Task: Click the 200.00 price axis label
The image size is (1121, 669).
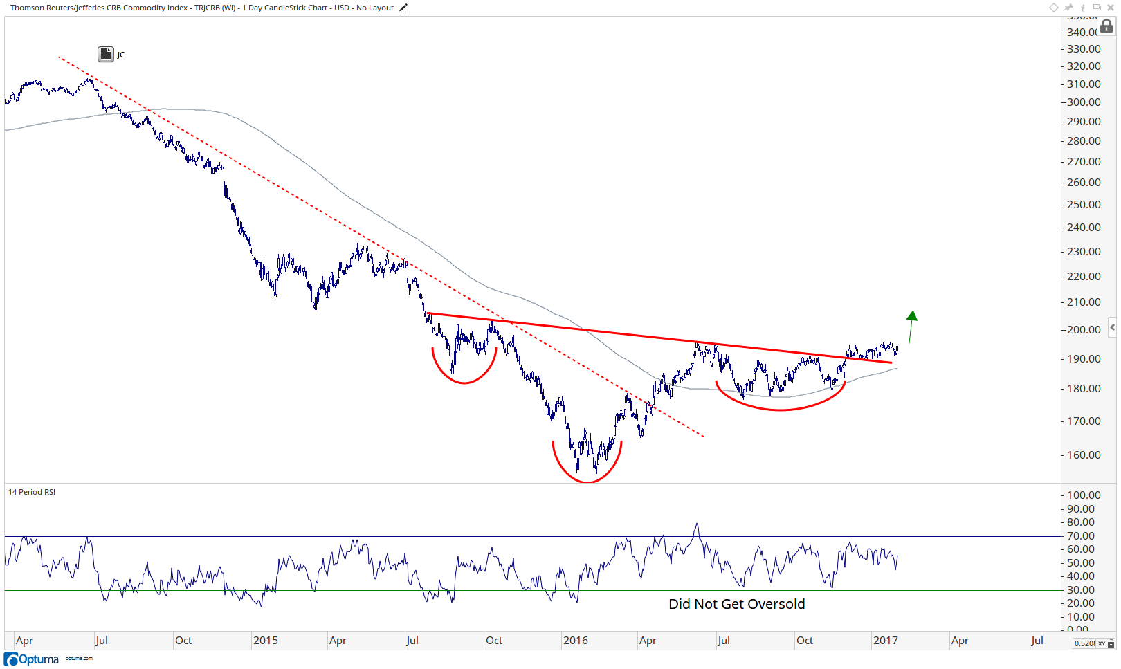Action: (x=1084, y=330)
